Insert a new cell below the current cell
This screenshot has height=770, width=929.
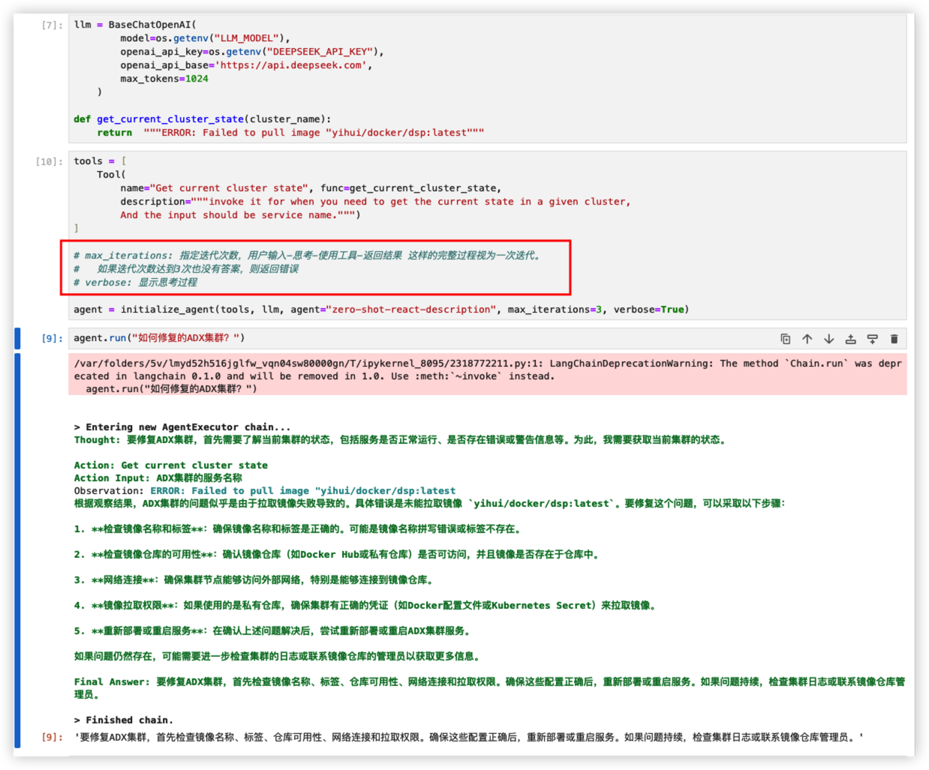872,339
